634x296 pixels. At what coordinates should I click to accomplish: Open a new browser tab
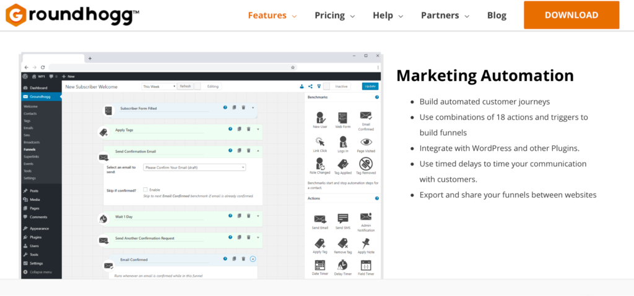(x=90, y=58)
